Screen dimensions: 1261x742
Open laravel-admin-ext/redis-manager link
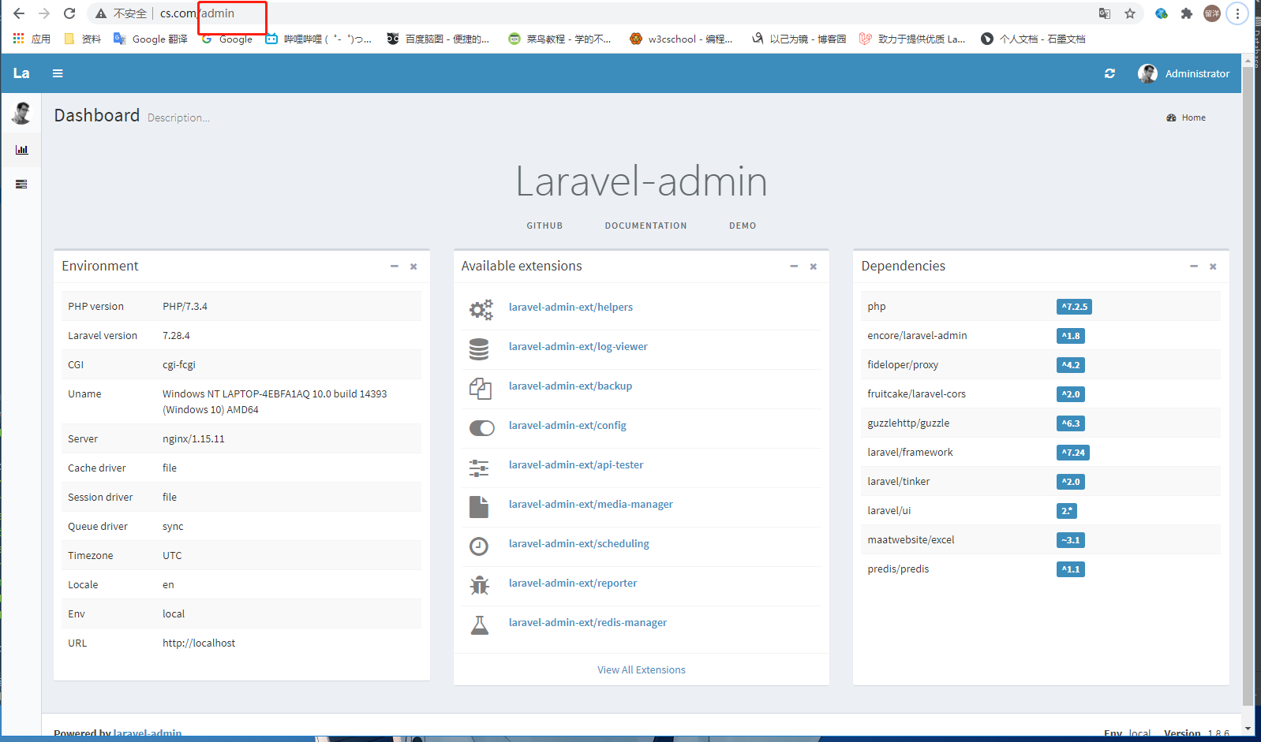[588, 622]
